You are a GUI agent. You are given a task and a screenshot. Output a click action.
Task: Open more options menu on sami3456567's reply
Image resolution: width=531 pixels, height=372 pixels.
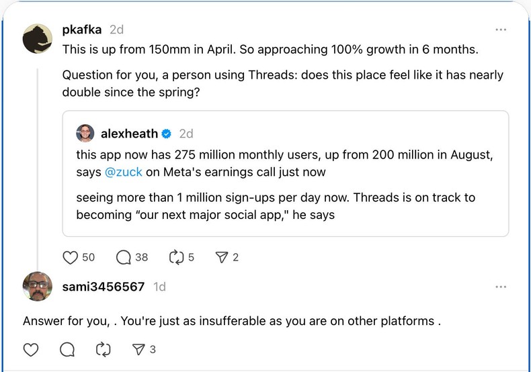tap(501, 287)
